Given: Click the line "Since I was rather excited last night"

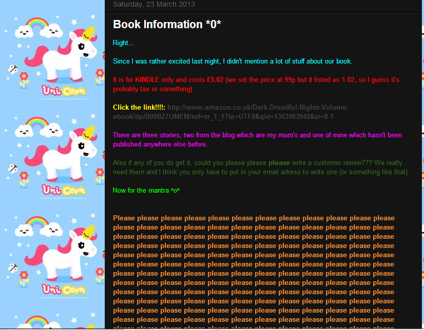Looking at the screenshot, I should pyautogui.click(x=233, y=61).
